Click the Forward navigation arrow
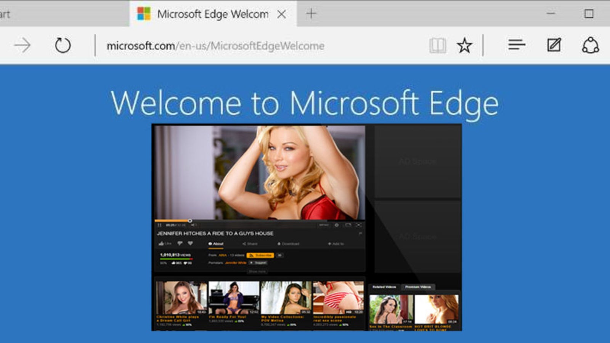The width and height of the screenshot is (610, 343). click(x=22, y=45)
